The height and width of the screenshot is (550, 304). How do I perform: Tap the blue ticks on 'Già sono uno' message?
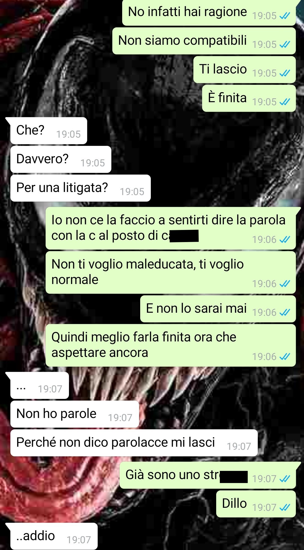(x=285, y=479)
